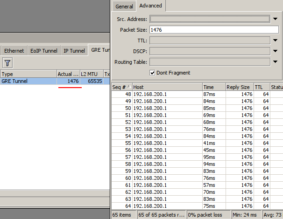Click the 70ms time in row 62
The height and width of the screenshot is (219, 283).
[209, 192]
